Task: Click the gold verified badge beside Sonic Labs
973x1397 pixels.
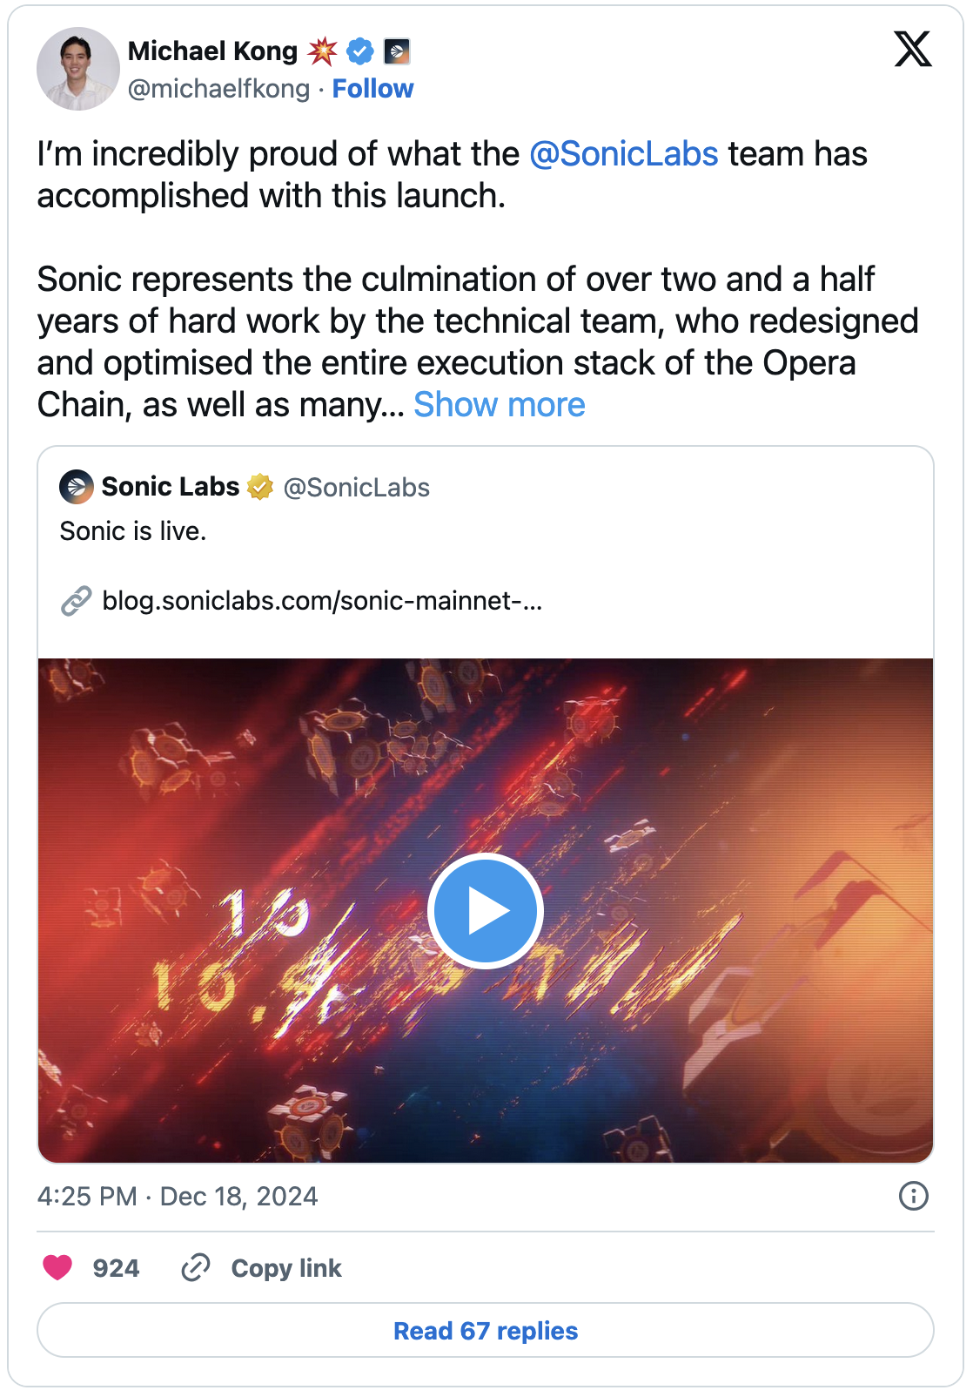Action: [x=259, y=487]
